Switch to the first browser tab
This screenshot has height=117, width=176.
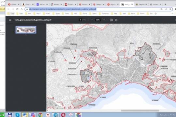pyautogui.click(x=14, y=4)
